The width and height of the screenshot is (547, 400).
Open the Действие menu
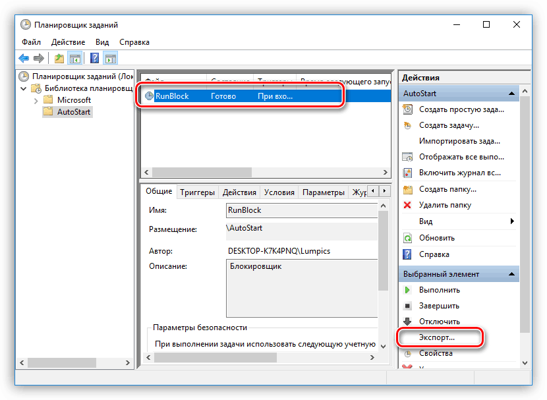[68, 42]
